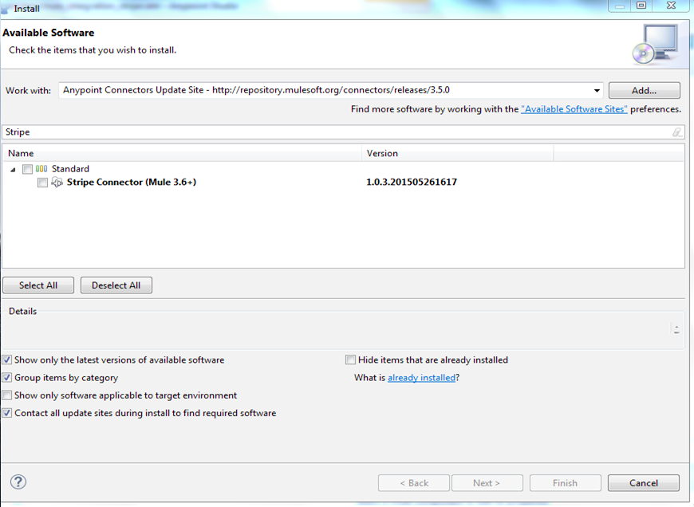The height and width of the screenshot is (507, 694).
Task: Toggle Show only the latest versions checkbox
Action: pyautogui.click(x=7, y=360)
